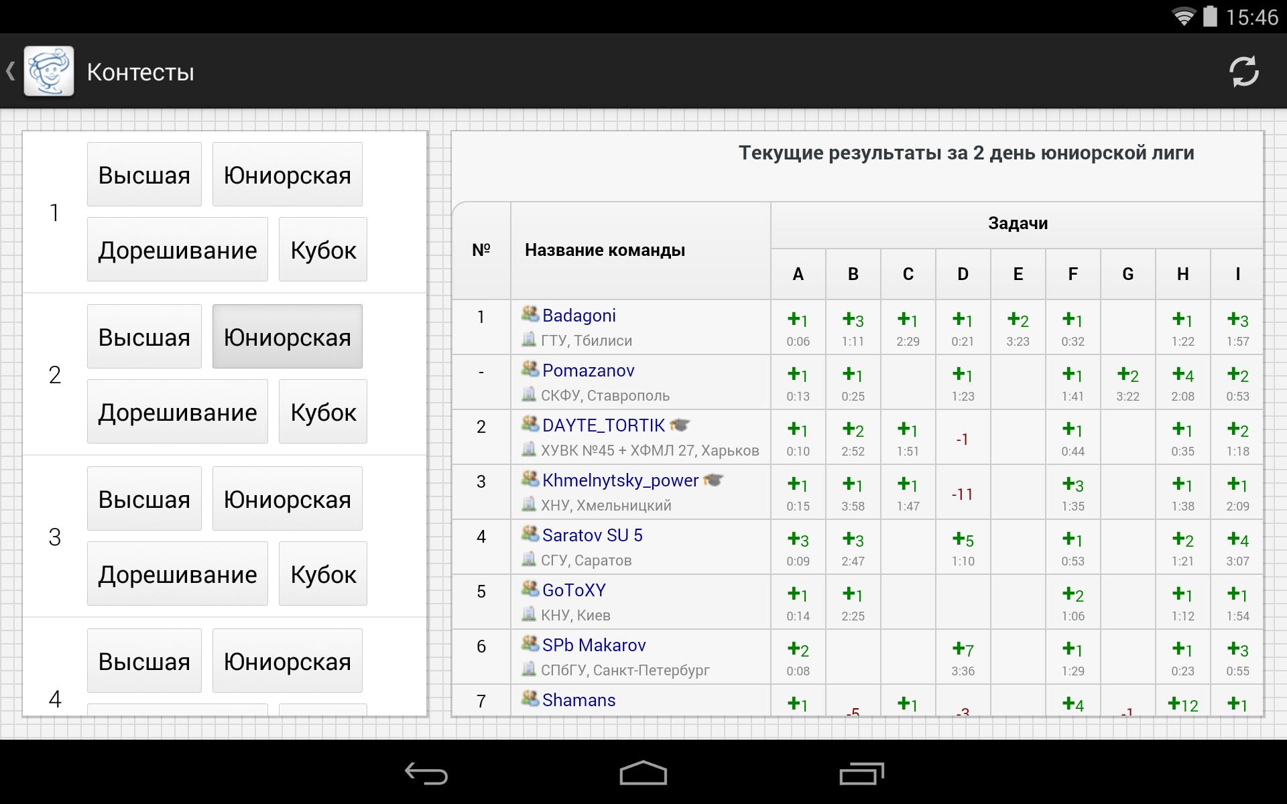Tap the № column header
1287x804 pixels.
pos(481,250)
